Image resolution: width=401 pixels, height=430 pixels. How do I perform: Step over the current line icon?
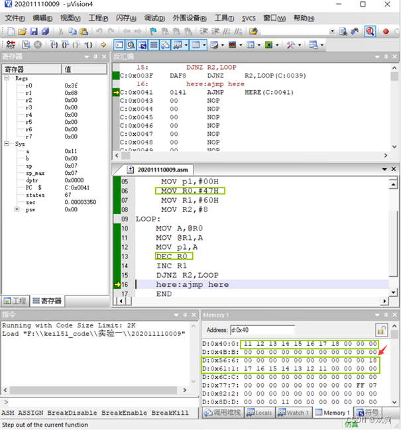point(65,44)
